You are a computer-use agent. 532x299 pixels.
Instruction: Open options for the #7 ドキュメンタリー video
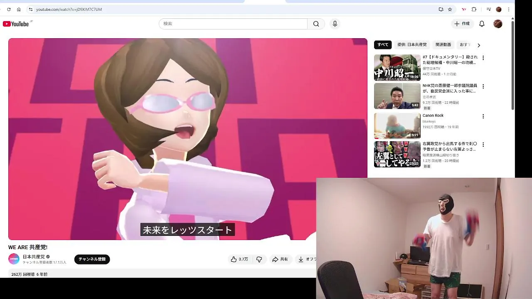click(483, 58)
